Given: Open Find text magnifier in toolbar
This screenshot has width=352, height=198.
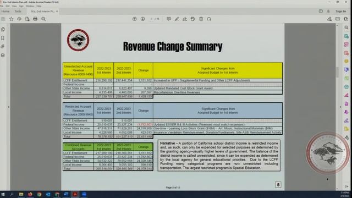Looking at the screenshot, I should point(43,19).
